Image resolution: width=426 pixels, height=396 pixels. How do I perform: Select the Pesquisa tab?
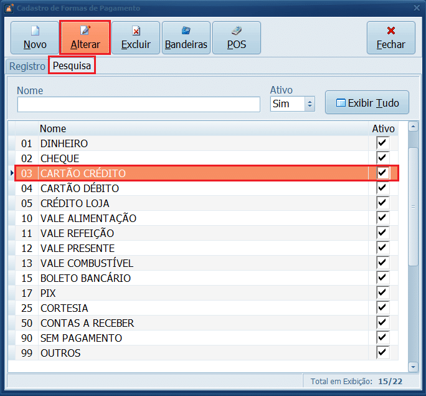tap(72, 65)
